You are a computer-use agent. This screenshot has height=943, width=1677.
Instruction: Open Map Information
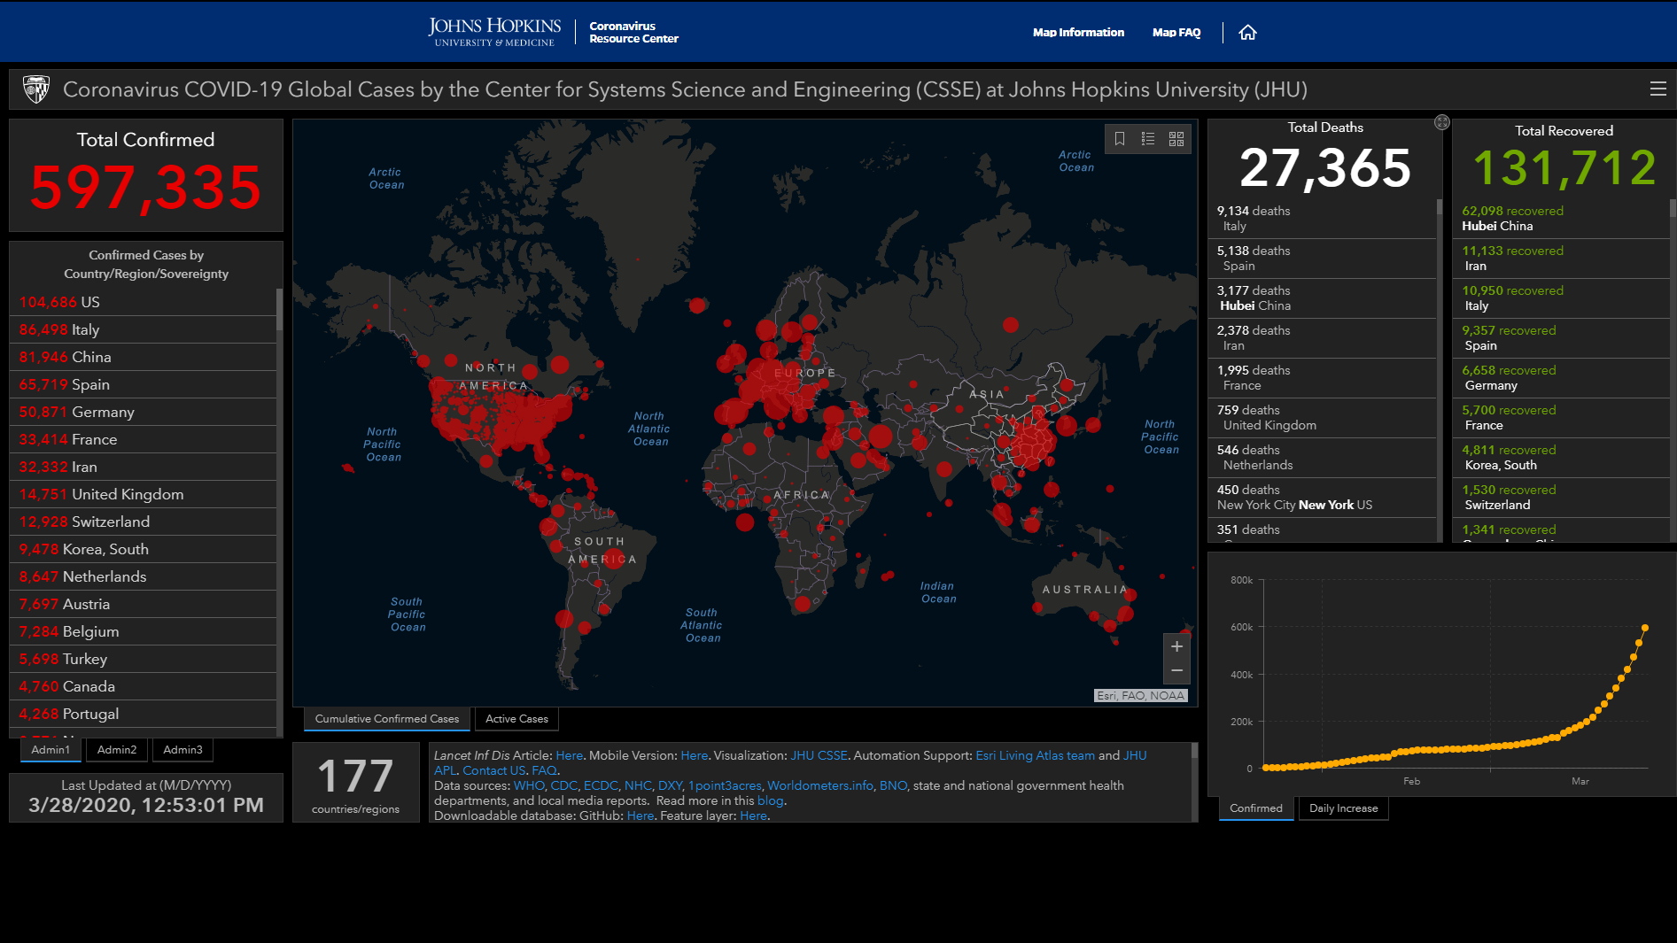(x=1078, y=33)
